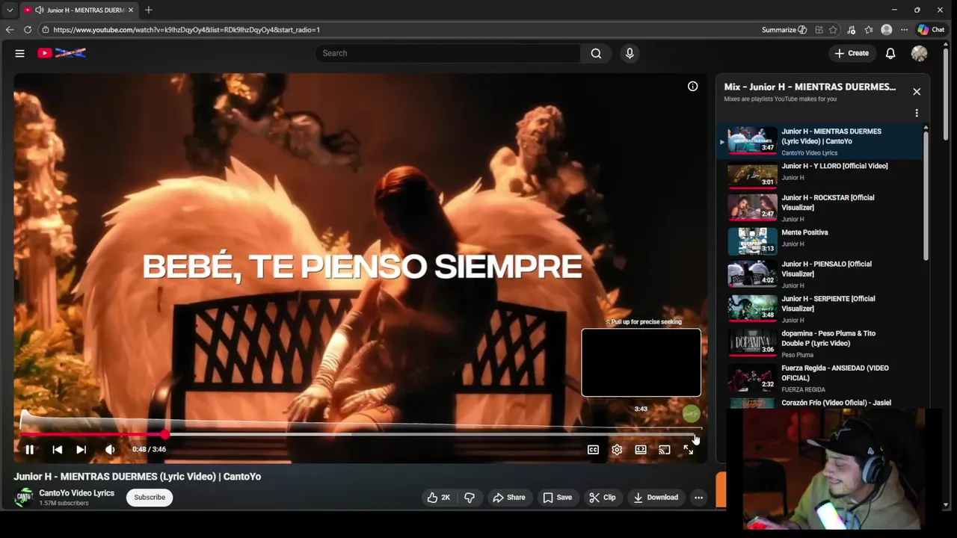Play dopamina - Peso Pluma & Tito Double P
The height and width of the screenshot is (538, 957).
(x=821, y=344)
